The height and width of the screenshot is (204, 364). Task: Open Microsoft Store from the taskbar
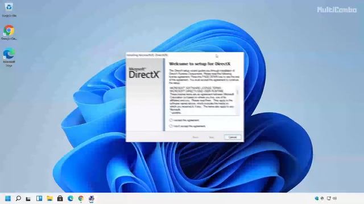tap(60, 198)
